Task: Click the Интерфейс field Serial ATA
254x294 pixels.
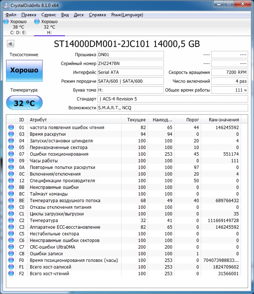Action: [131, 72]
